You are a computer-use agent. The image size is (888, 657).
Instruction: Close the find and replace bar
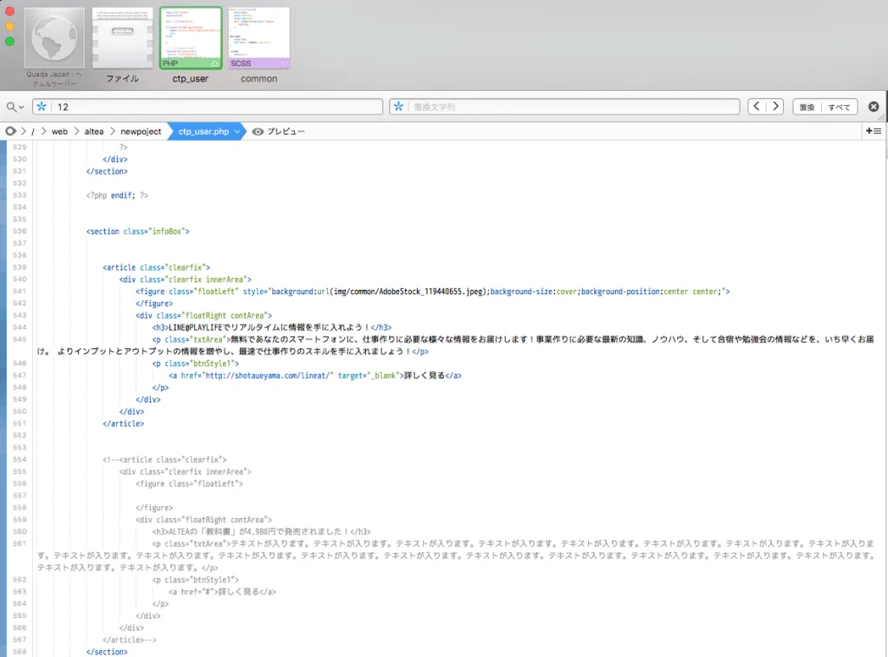(874, 107)
